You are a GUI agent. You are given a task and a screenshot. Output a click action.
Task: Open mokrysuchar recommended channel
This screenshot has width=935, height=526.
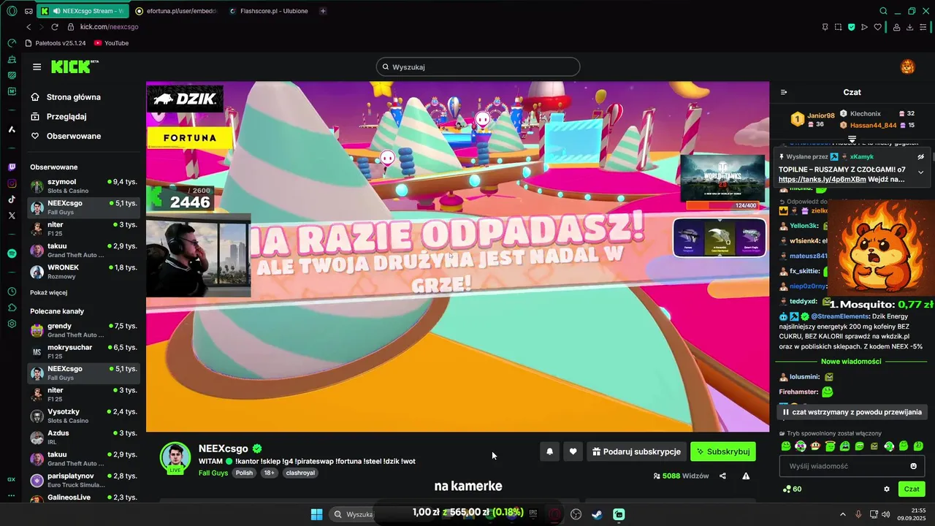click(84, 351)
